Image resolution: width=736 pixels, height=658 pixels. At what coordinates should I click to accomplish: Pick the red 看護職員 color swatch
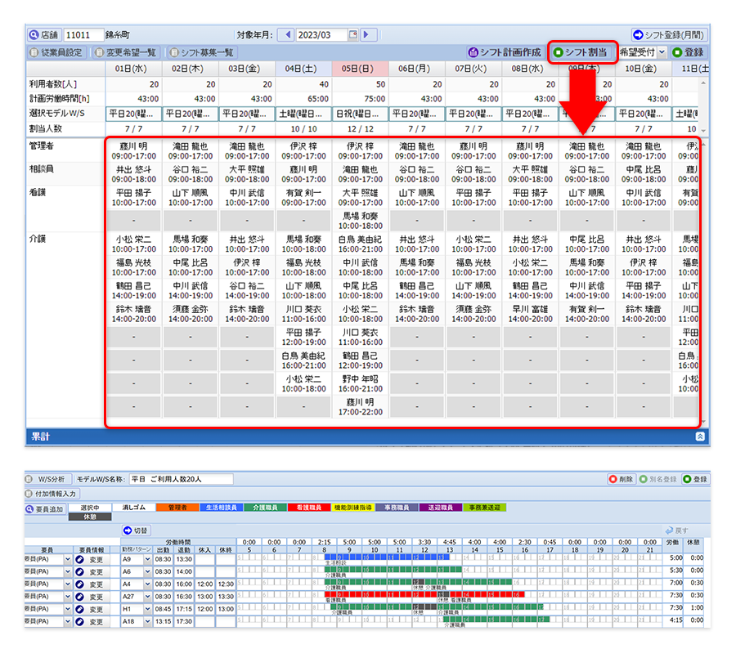(307, 508)
